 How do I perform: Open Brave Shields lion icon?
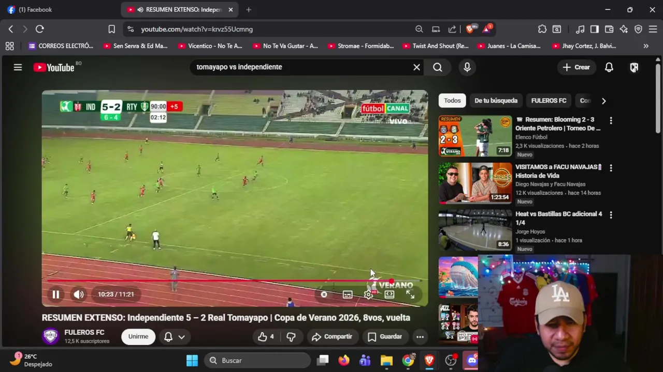[x=470, y=29]
